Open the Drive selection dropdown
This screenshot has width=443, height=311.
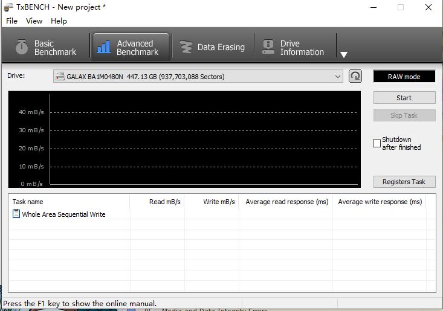point(338,77)
